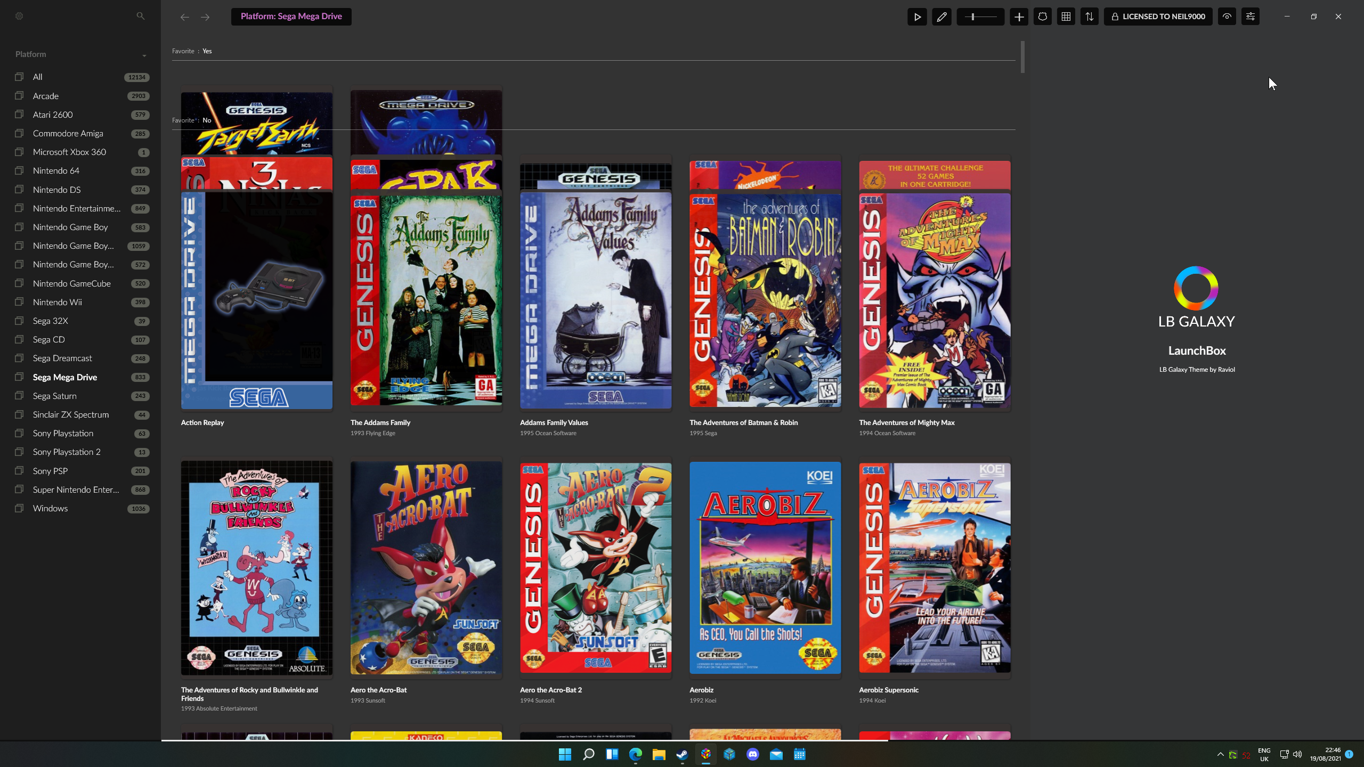Expand the Platform category dropdown
Image resolution: width=1364 pixels, height=767 pixels.
[x=144, y=55]
